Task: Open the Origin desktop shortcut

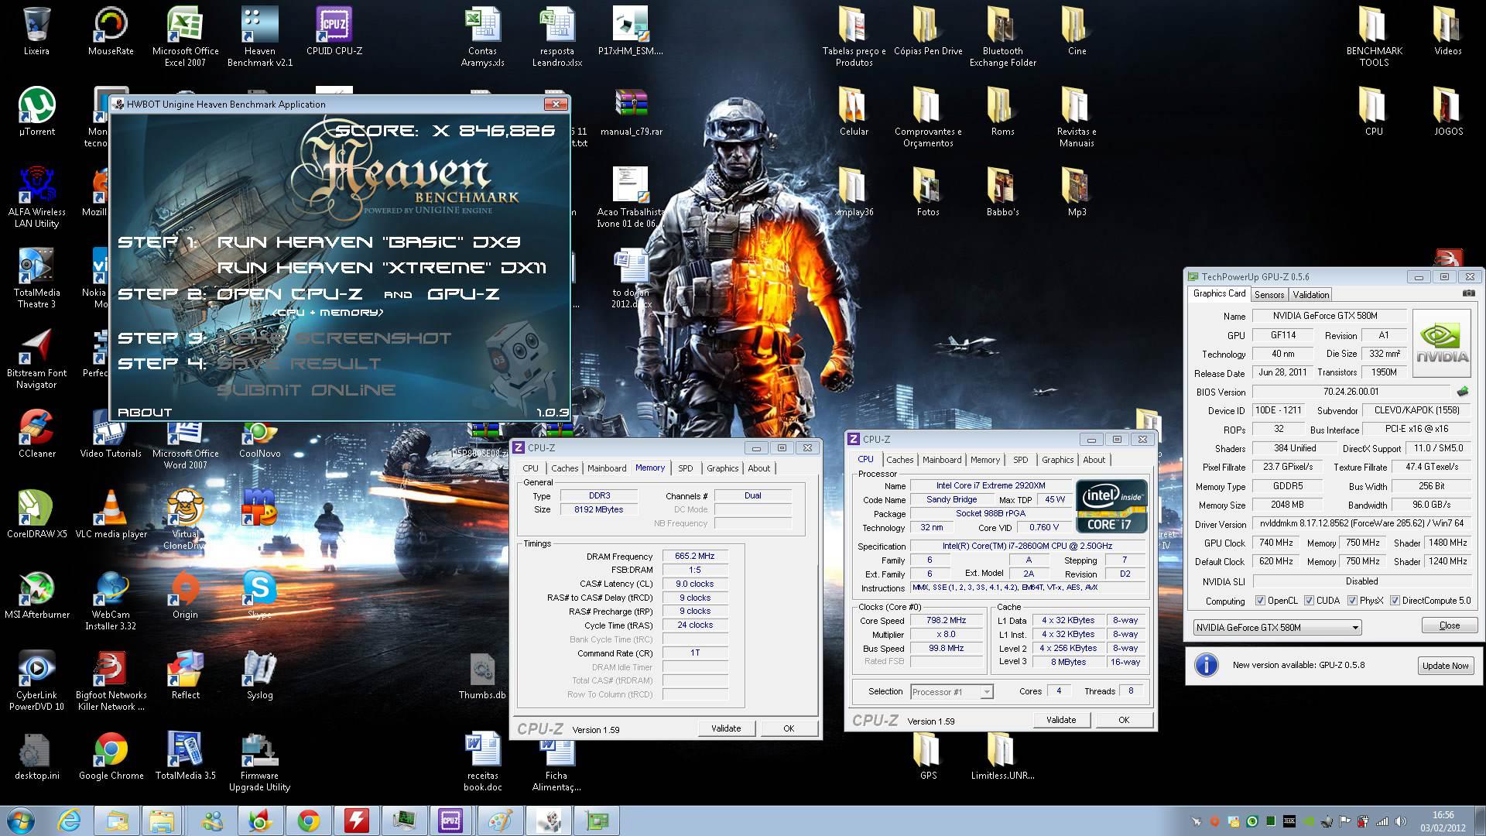Action: [x=185, y=594]
